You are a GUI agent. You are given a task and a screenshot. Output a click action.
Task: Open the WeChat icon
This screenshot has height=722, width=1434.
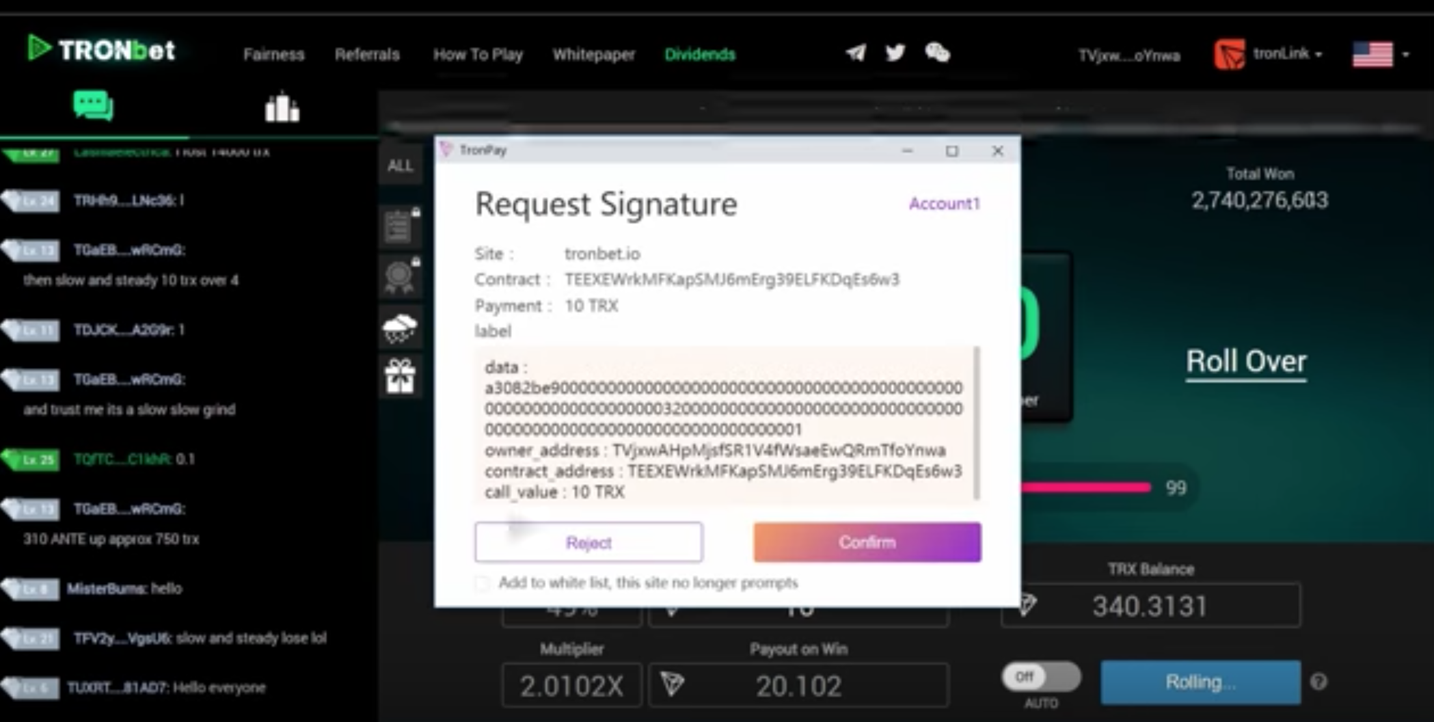coord(938,53)
